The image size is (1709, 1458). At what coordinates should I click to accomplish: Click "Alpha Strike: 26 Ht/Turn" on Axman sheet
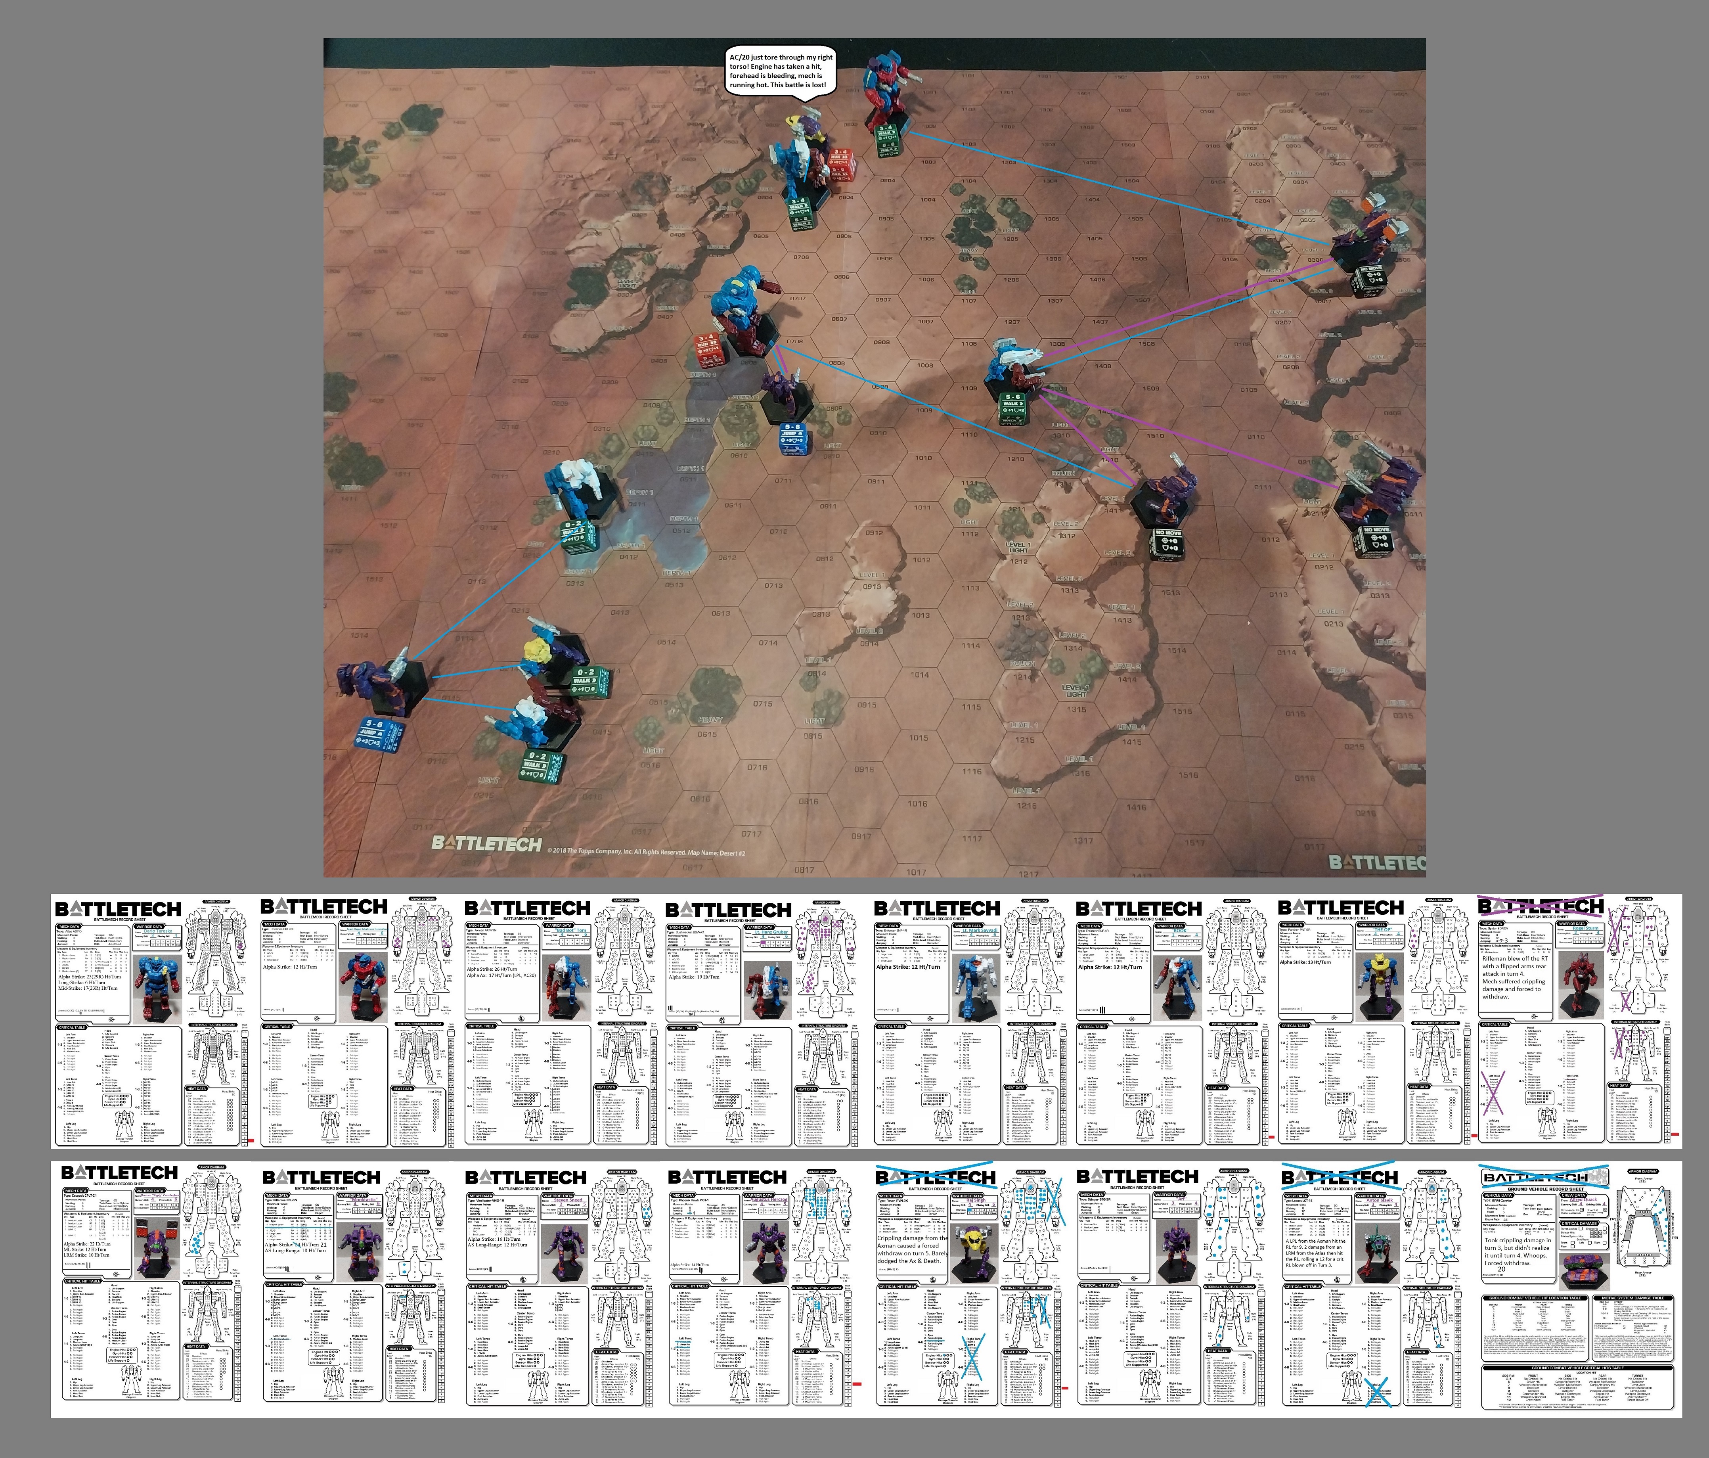pyautogui.click(x=492, y=969)
